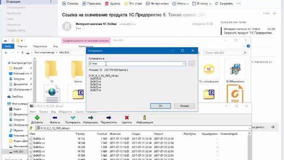
Task: Click the red Удалить icon in 7-Zip
Action: point(127,118)
